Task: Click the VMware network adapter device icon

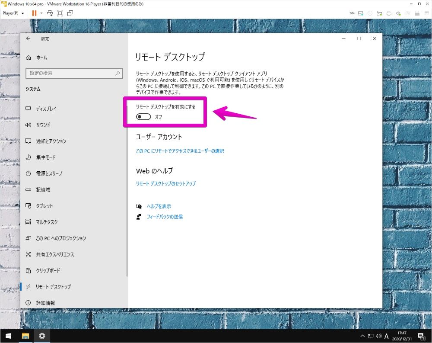Action: 379,13
